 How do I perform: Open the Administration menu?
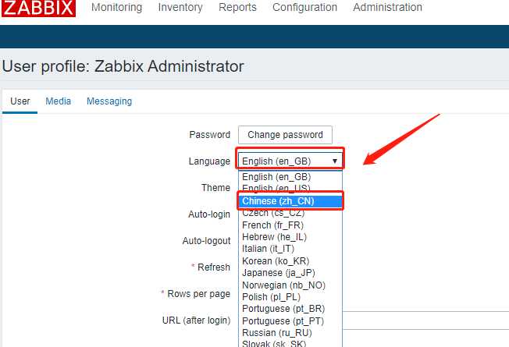[387, 7]
